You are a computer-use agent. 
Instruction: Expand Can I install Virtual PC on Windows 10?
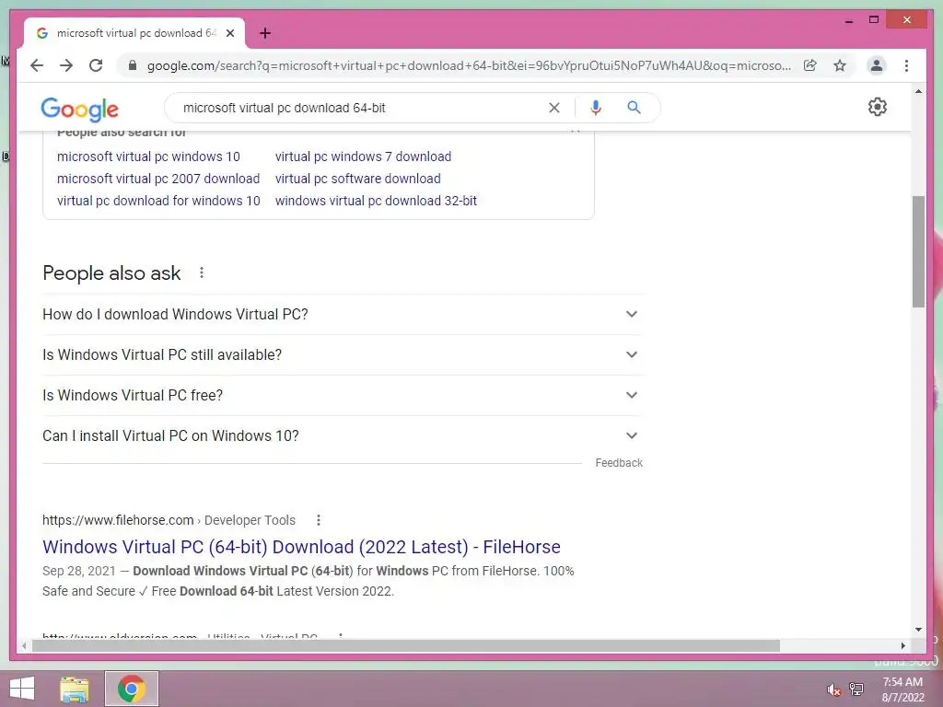coord(343,435)
